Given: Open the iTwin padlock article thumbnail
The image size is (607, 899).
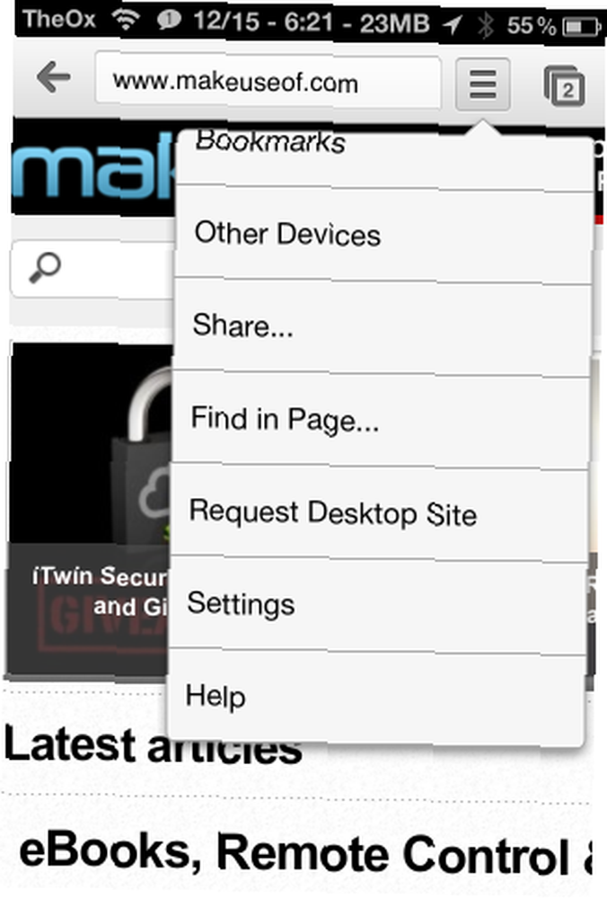Looking at the screenshot, I should click(90, 509).
